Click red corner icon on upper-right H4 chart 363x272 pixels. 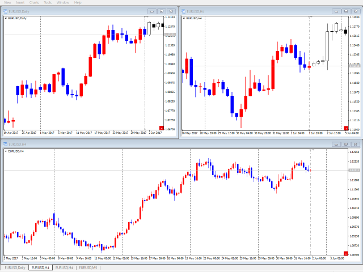coord(346,129)
